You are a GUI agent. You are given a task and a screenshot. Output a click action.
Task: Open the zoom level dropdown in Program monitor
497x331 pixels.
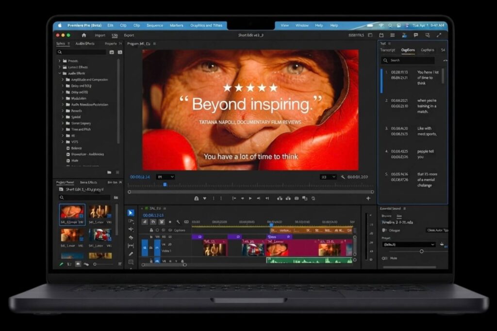coord(166,177)
